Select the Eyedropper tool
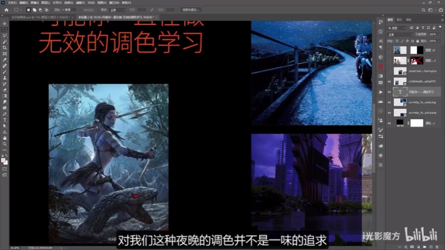The height and width of the screenshot is (250, 445). tap(5, 60)
